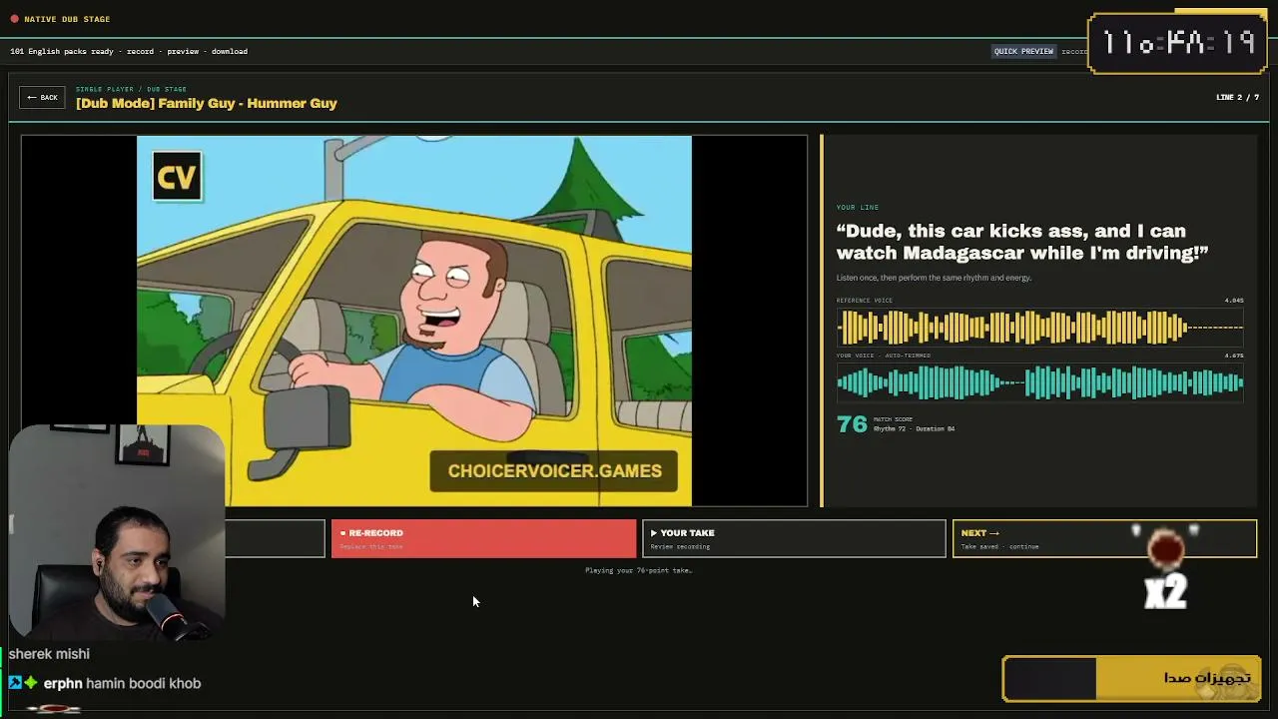Image resolution: width=1278 pixels, height=719 pixels.
Task: Continue with the Next button
Action: [x=1104, y=538]
